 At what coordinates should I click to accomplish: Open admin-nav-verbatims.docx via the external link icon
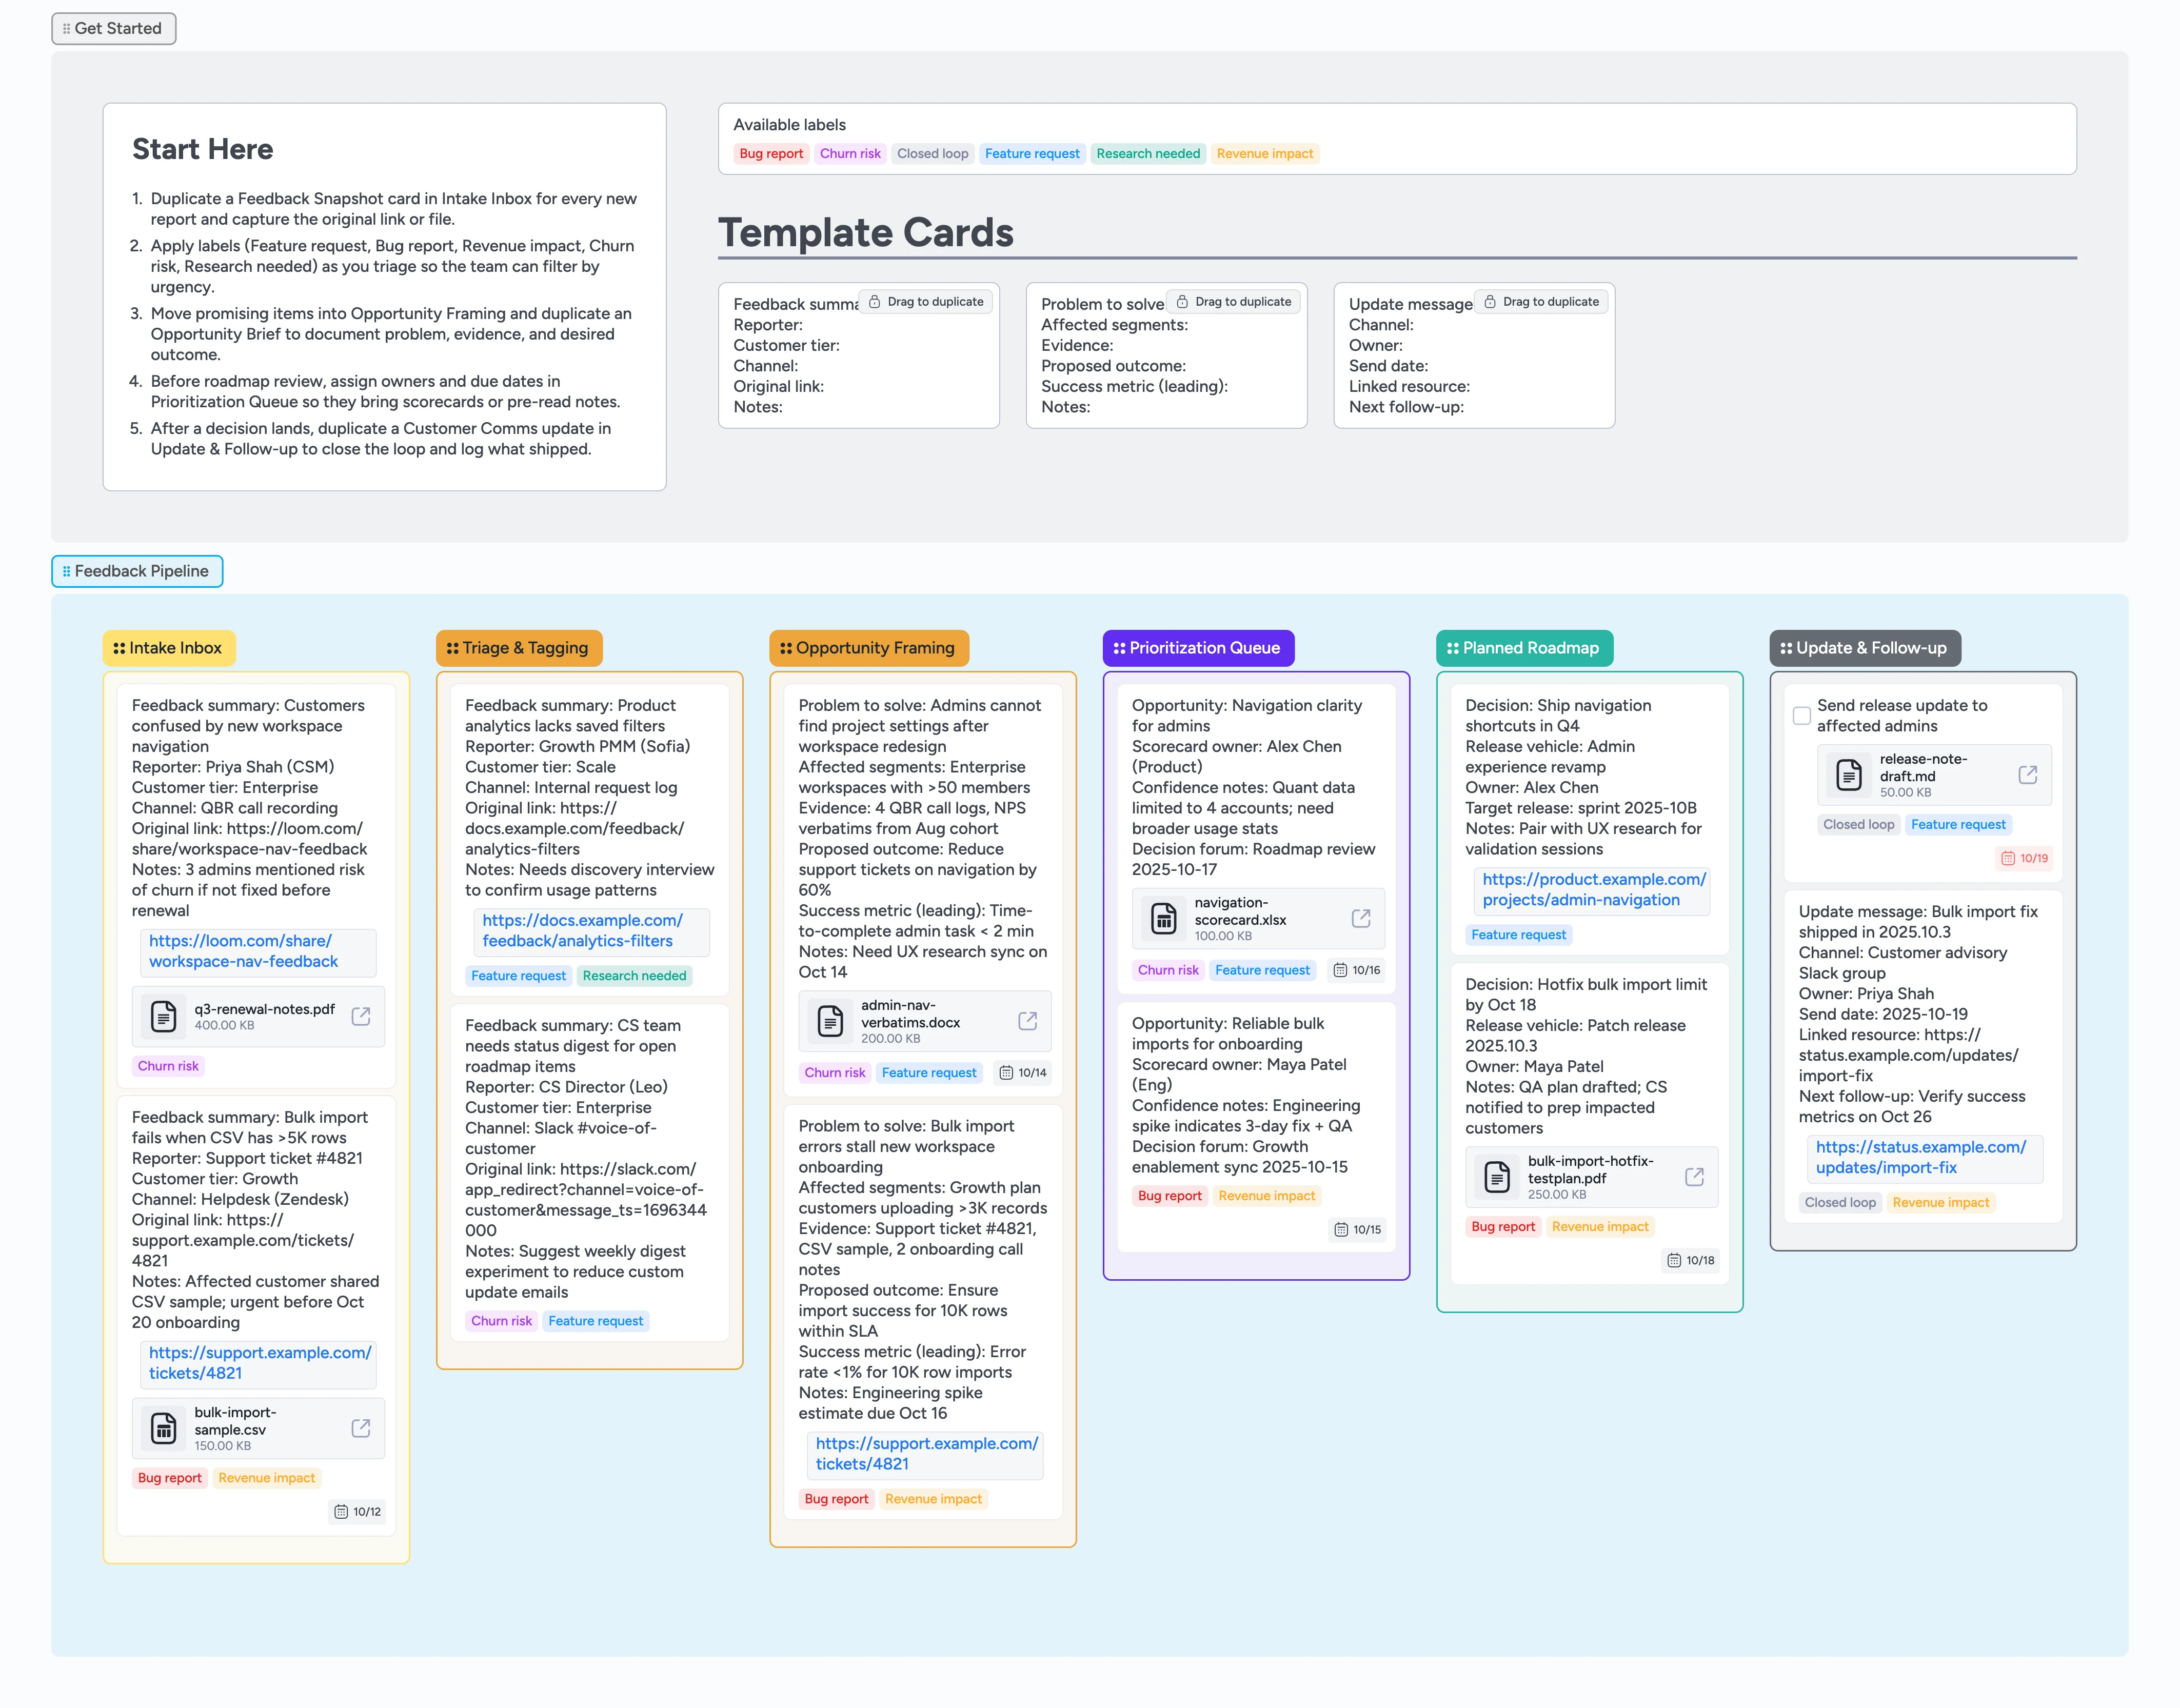point(1027,1021)
